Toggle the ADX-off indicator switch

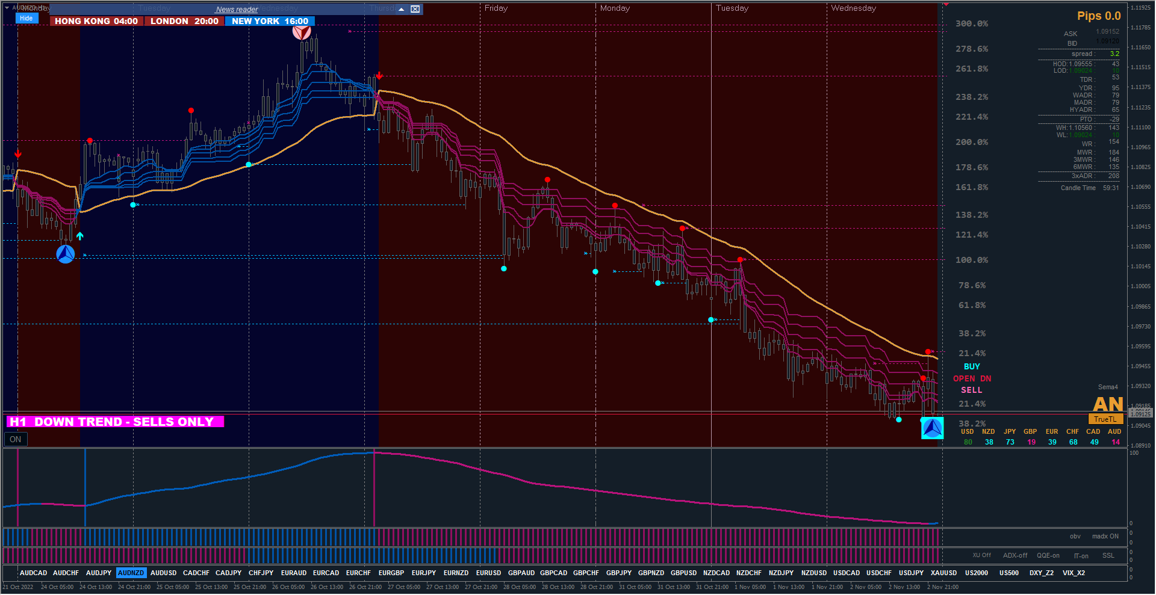1015,555
